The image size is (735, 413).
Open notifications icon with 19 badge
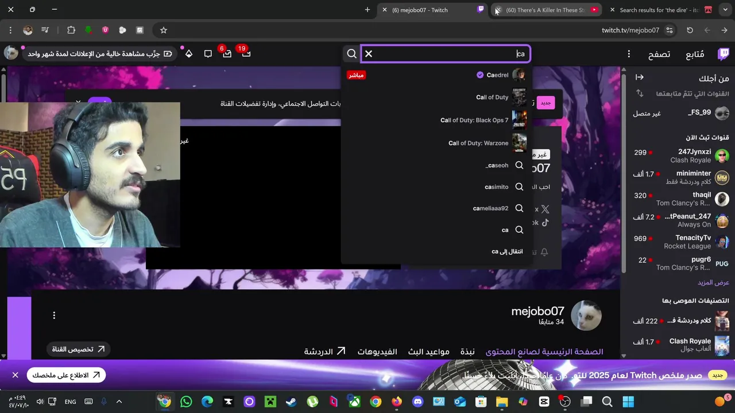[246, 54]
